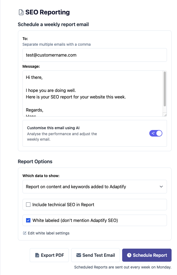Click the envelope icon on Send Test Email
Image resolution: width=177 pixels, height=275 pixels.
(x=79, y=255)
